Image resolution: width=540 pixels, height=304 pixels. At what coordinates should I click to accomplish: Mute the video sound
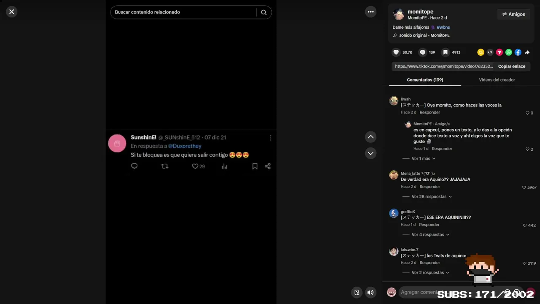[x=370, y=292]
